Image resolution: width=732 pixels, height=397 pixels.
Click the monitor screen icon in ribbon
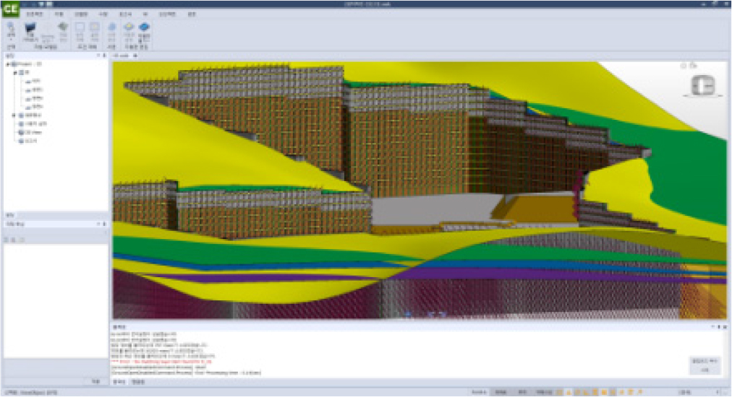(30, 28)
